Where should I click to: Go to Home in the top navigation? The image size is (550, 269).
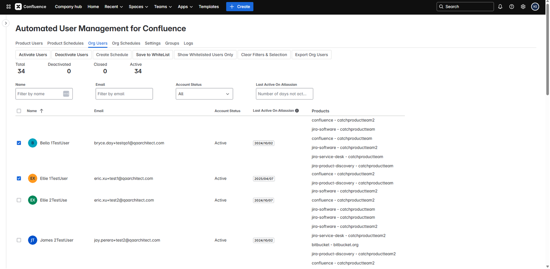pyautogui.click(x=93, y=7)
